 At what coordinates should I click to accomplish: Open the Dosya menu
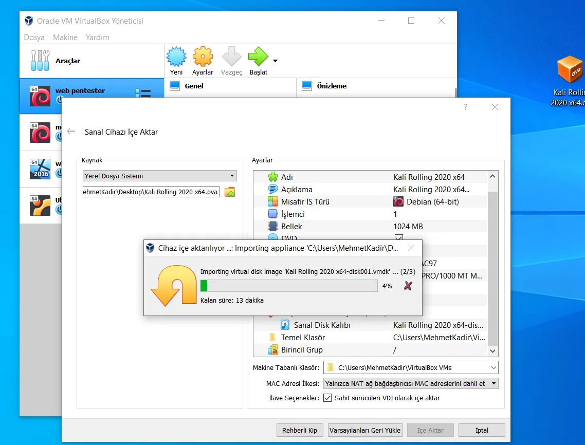point(34,38)
